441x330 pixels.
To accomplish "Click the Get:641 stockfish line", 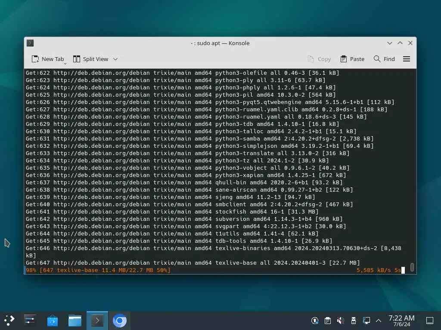I will (x=172, y=211).
